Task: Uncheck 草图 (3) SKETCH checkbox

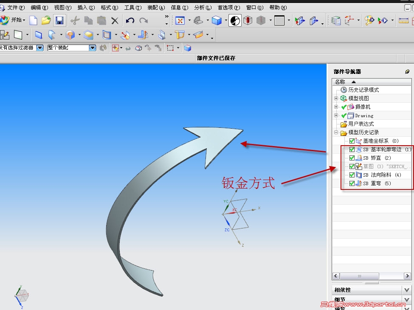Action: pyautogui.click(x=352, y=166)
